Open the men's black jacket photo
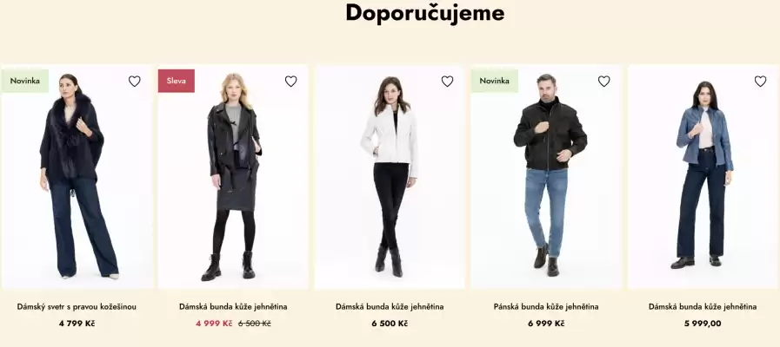The width and height of the screenshot is (780, 347). coord(546,177)
